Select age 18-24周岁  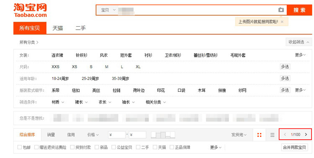point(60,79)
